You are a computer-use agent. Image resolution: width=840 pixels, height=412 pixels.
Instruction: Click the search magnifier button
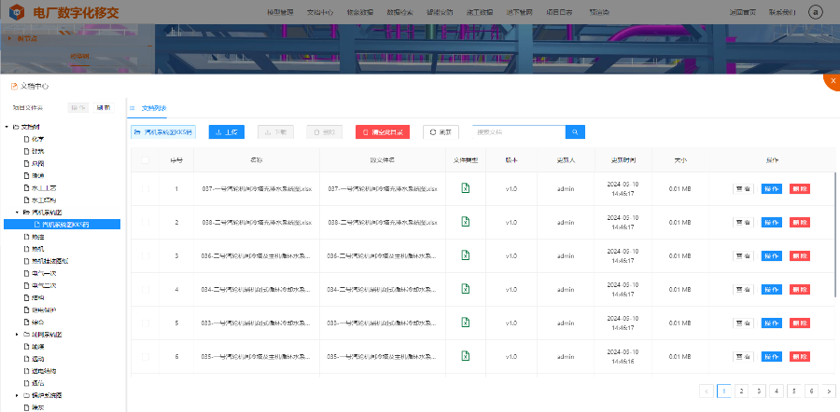tap(575, 132)
